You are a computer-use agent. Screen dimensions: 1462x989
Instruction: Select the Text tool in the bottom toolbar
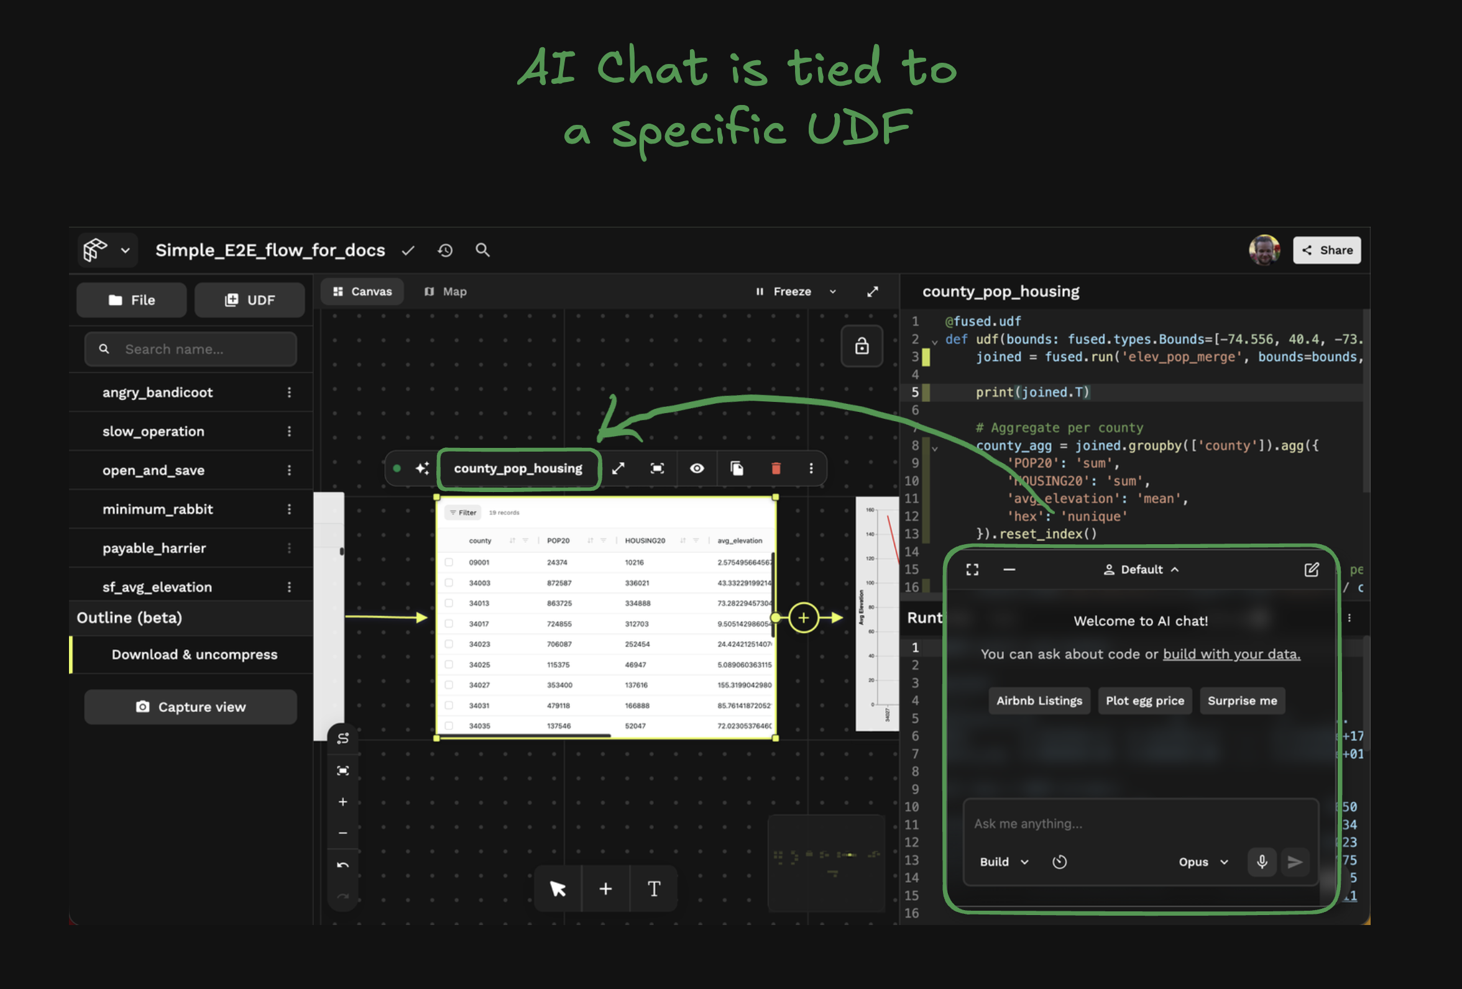click(x=654, y=888)
